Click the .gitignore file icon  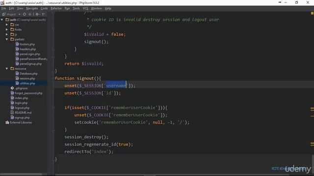(x=12, y=88)
